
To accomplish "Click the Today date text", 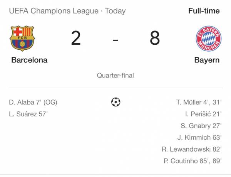I will (115, 11).
